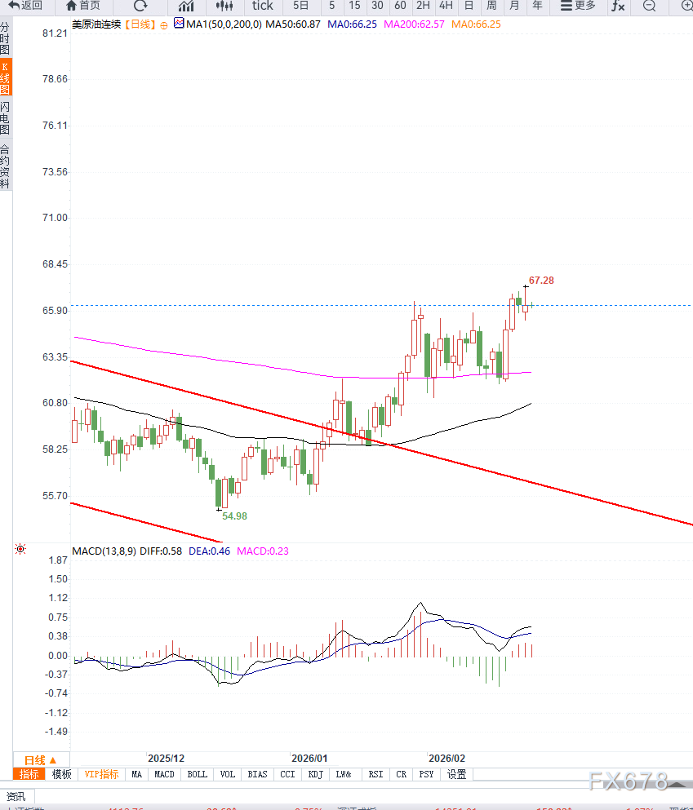Switch to the 模板 tab
The image size is (693, 810).
[x=60, y=774]
